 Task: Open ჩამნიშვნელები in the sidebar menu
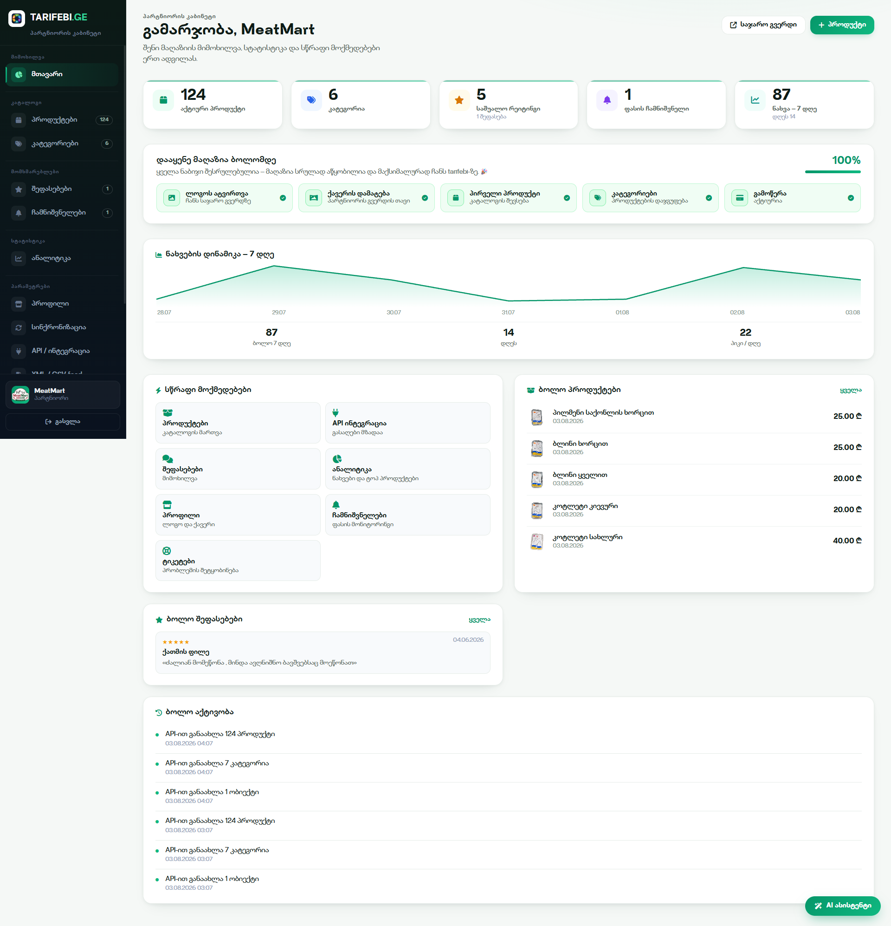tap(62, 213)
